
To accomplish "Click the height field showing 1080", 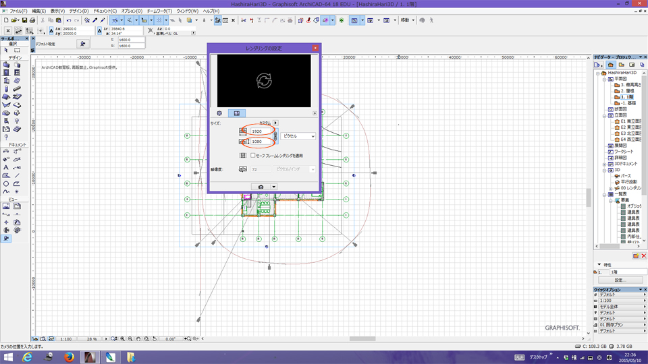I will pyautogui.click(x=261, y=142).
